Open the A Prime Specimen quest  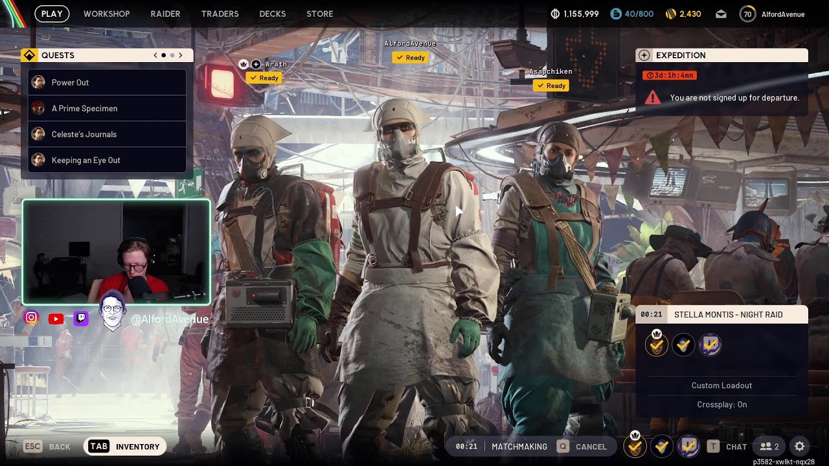click(108, 108)
